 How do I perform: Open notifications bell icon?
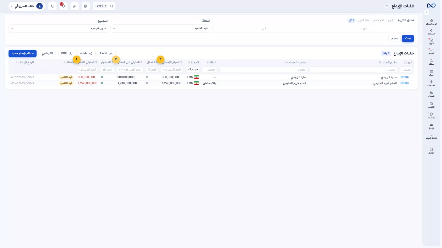[x=63, y=6]
